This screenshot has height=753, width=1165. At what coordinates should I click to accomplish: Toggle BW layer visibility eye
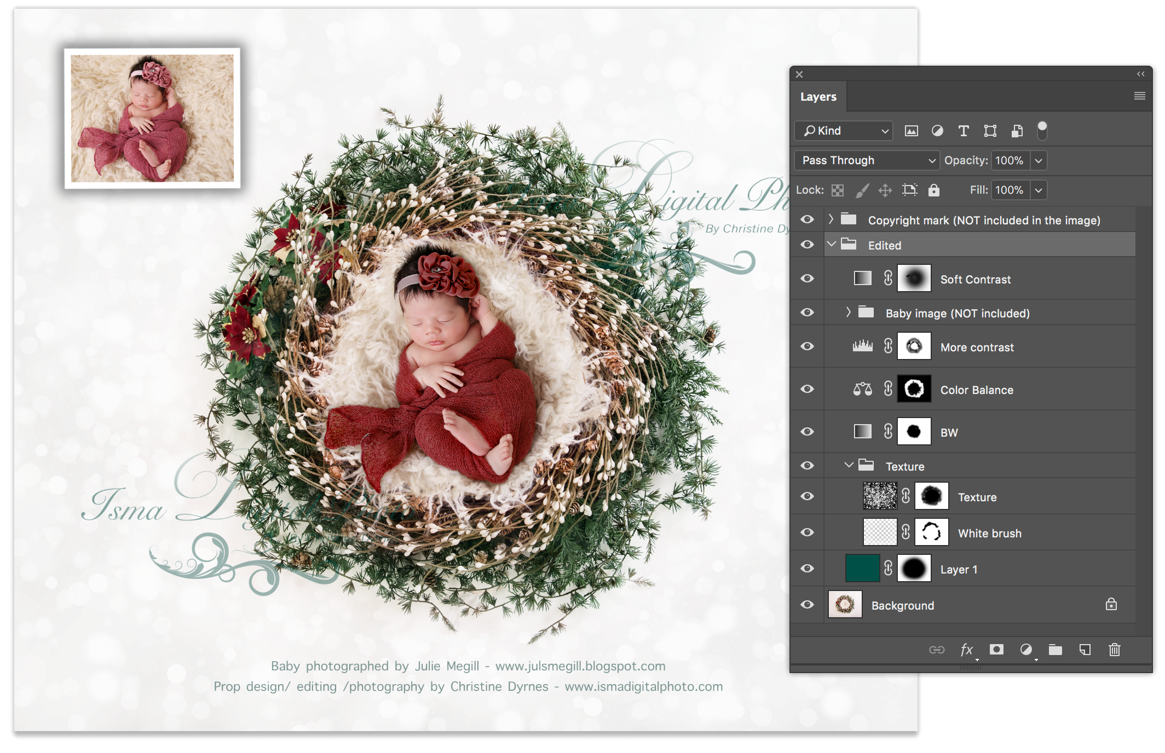[807, 432]
